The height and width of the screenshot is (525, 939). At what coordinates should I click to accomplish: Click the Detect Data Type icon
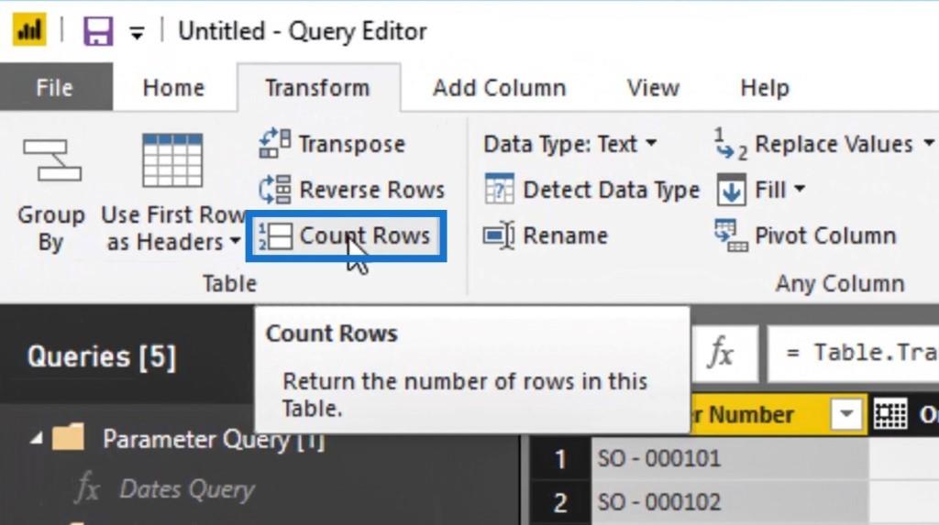500,190
